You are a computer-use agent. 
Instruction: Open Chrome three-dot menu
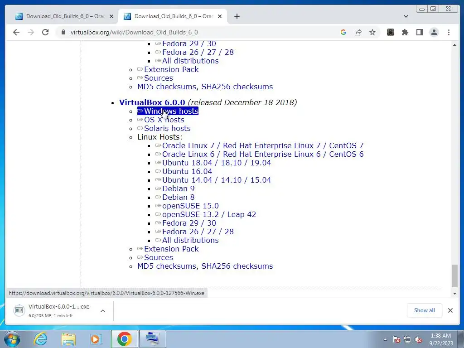[449, 32]
